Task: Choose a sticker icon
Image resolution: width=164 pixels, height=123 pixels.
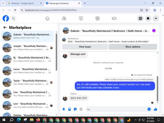Action: (75, 109)
